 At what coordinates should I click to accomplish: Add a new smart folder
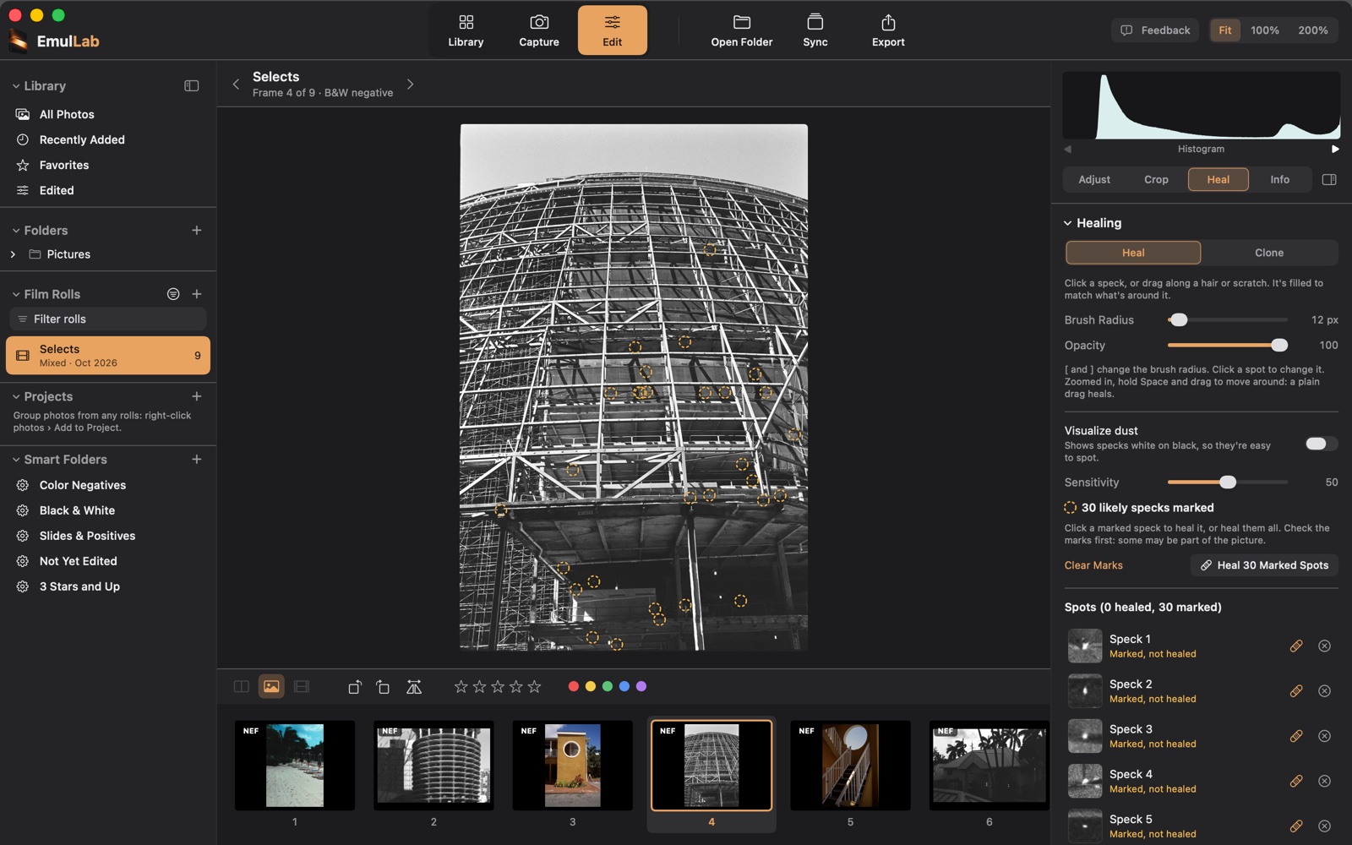(x=197, y=460)
